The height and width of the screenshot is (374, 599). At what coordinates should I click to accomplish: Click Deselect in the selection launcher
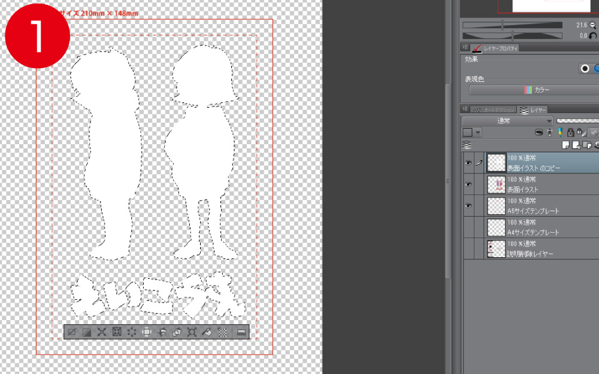[72, 332]
